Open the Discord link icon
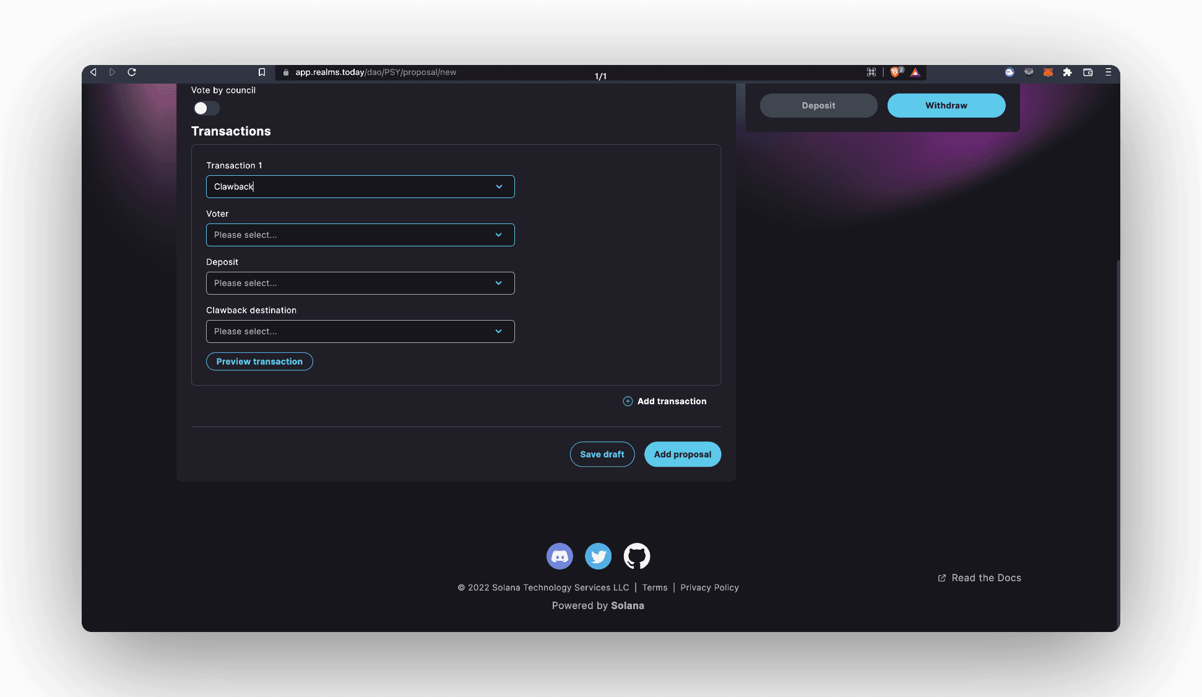This screenshot has width=1202, height=697. pyautogui.click(x=560, y=556)
